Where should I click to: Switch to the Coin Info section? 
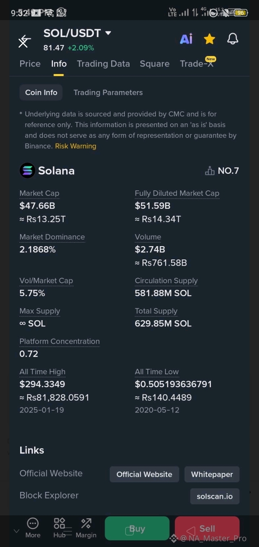tap(41, 92)
